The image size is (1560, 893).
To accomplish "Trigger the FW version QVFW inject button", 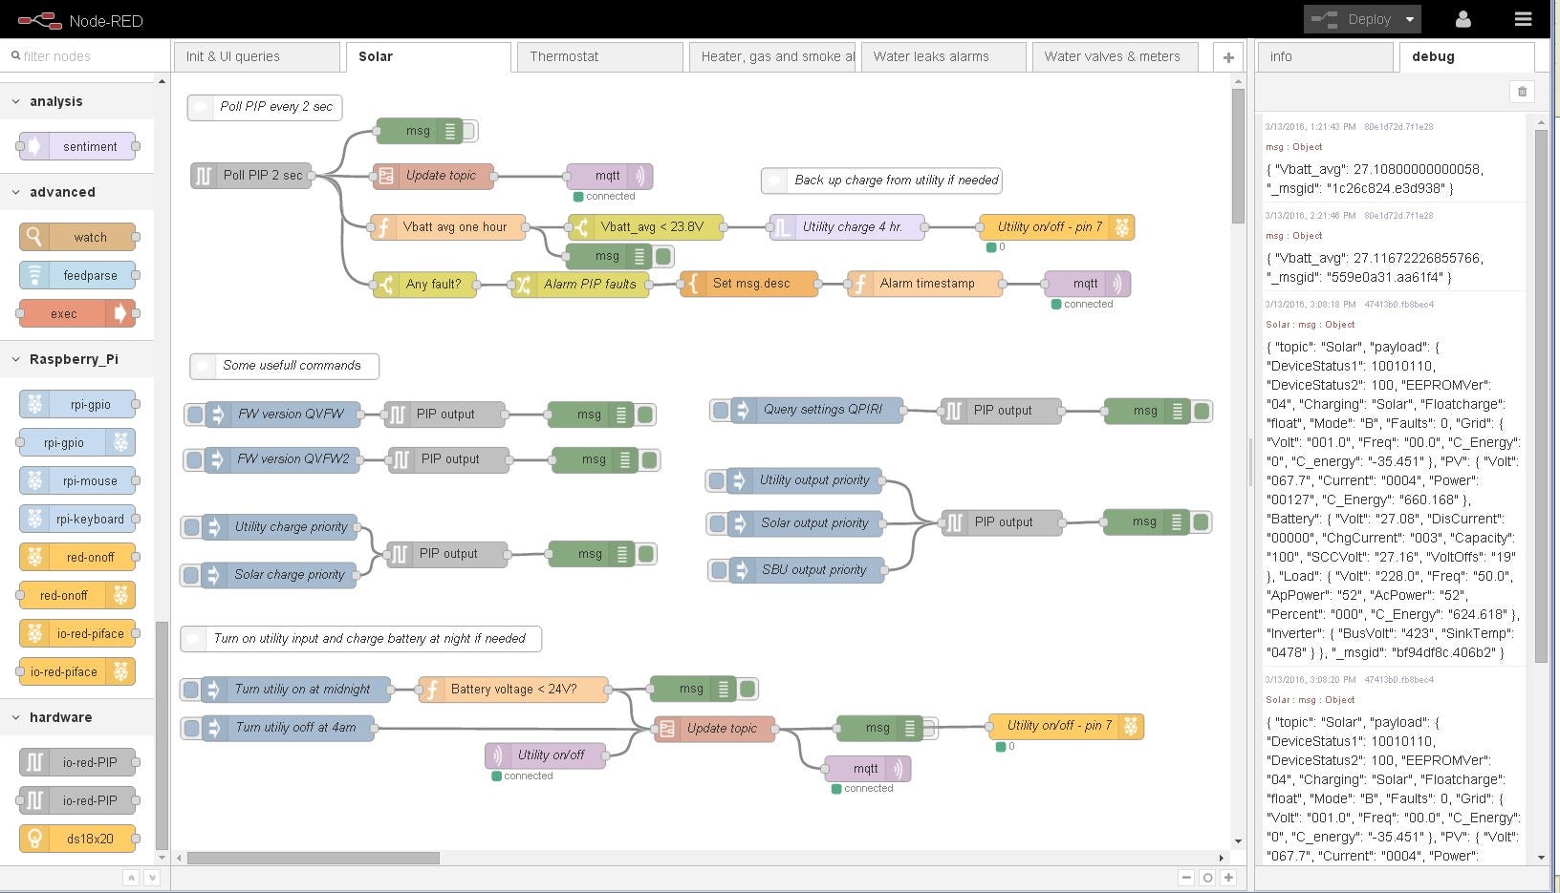I will point(195,415).
